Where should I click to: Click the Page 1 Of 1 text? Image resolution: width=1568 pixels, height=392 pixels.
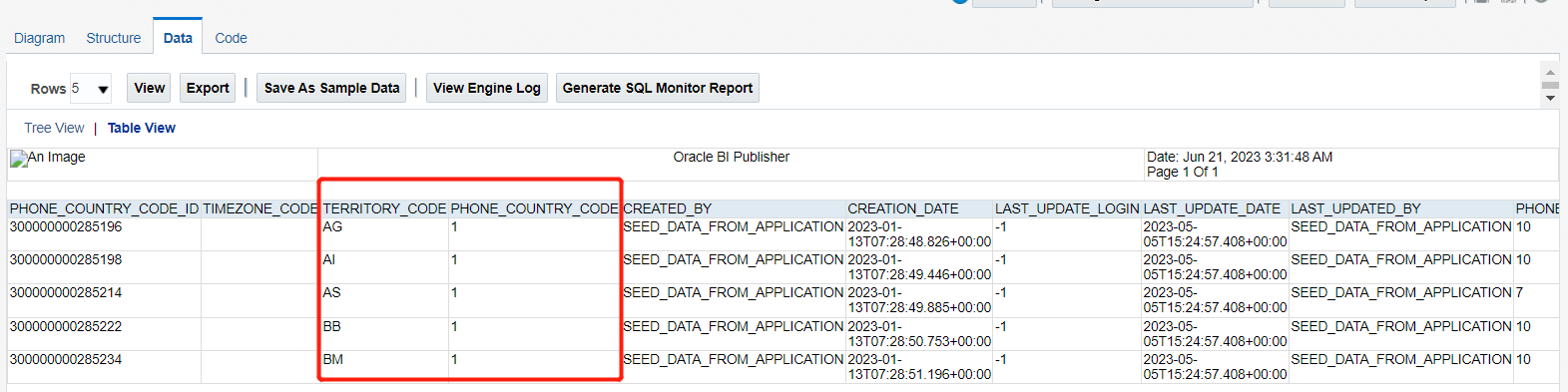pyautogui.click(x=1183, y=172)
